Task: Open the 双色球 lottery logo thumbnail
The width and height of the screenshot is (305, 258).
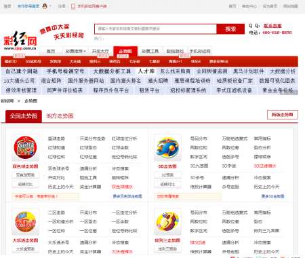Action: (x=25, y=147)
